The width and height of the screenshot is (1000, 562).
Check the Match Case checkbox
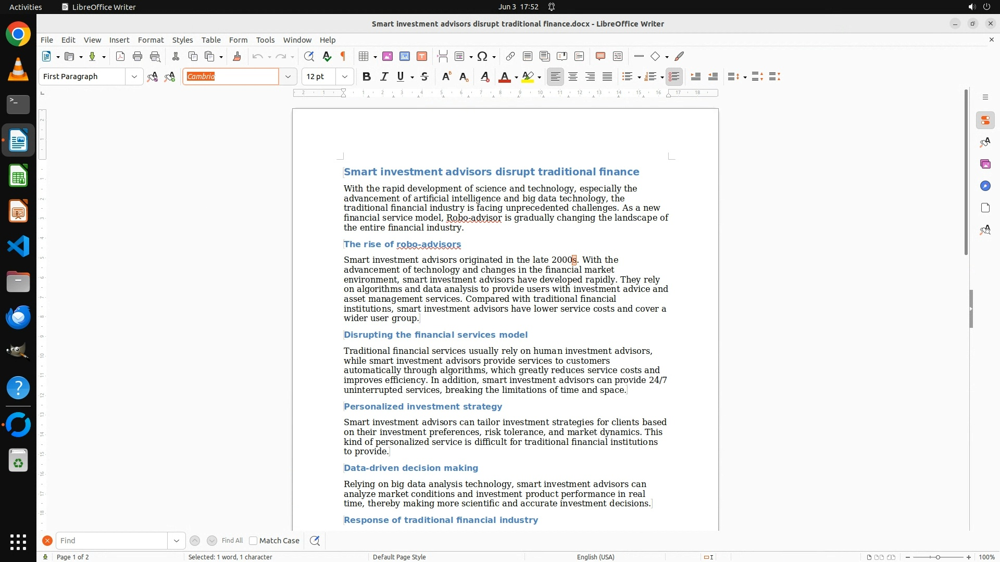click(253, 541)
